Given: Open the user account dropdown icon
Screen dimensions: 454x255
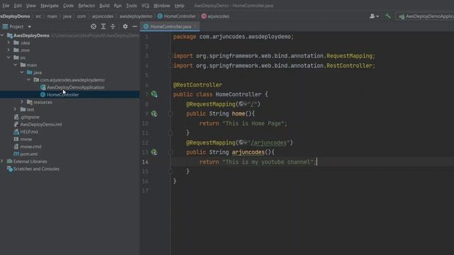Looking at the screenshot, I should 374,16.
